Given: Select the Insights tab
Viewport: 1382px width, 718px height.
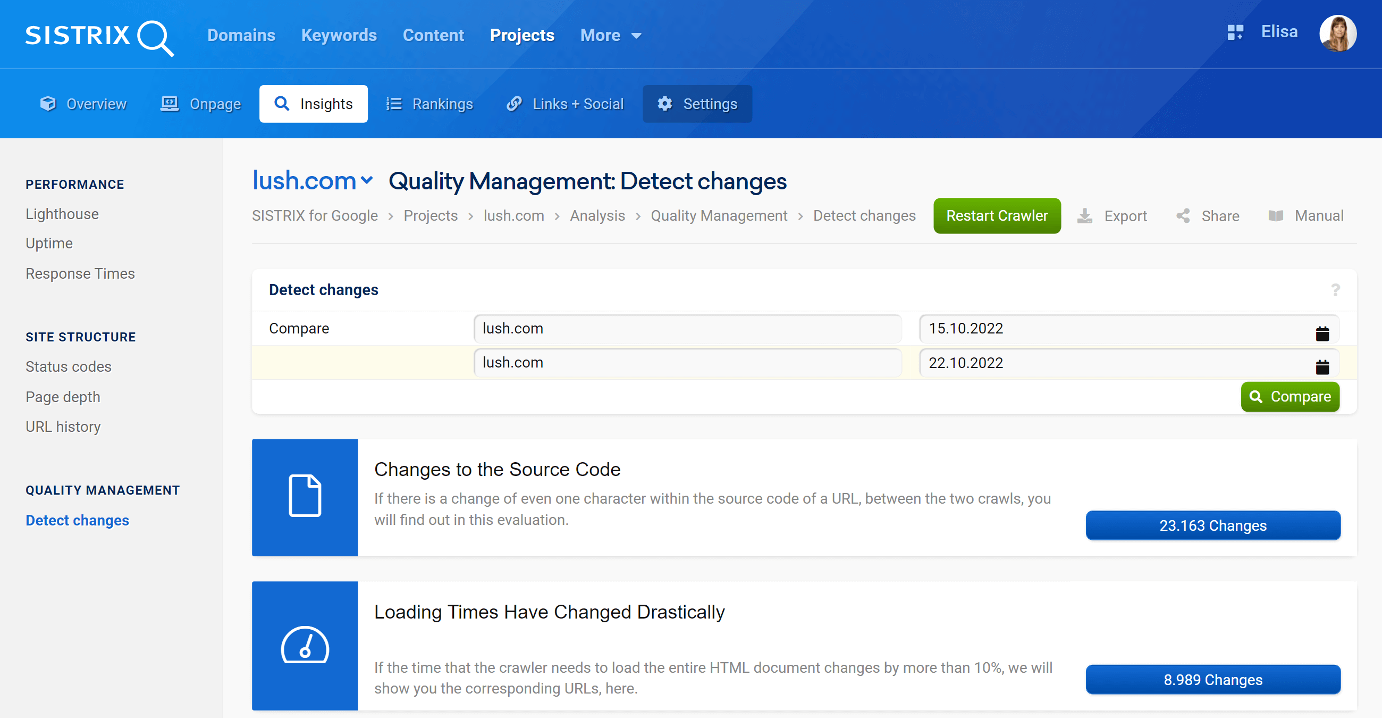Looking at the screenshot, I should coord(314,103).
